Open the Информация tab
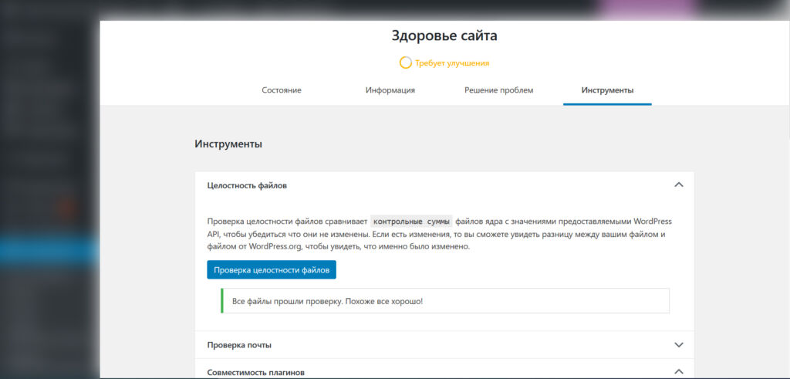The image size is (790, 379). (x=390, y=90)
